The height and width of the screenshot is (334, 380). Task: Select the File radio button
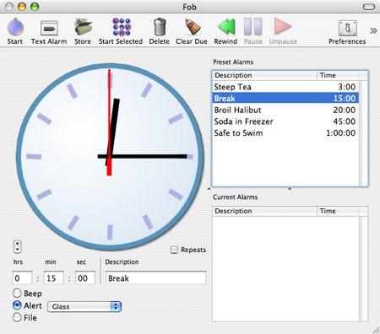coord(17,317)
